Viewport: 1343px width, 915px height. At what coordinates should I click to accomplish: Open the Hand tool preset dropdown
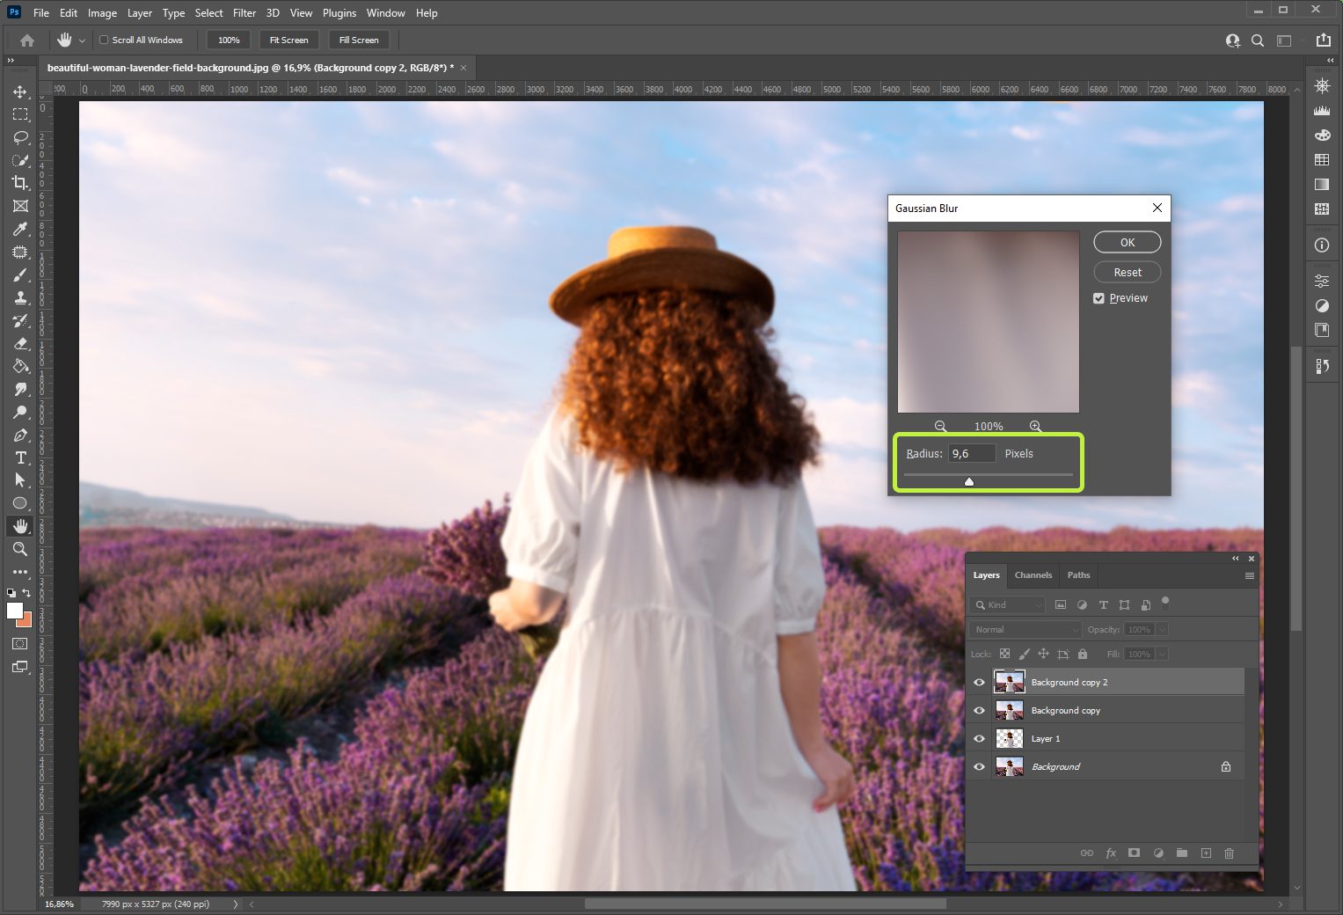82,40
